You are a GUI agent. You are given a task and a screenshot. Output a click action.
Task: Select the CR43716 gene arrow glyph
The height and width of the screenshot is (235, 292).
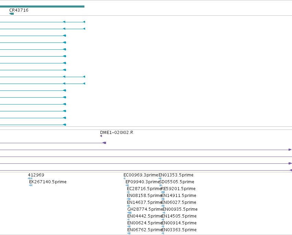11,14
